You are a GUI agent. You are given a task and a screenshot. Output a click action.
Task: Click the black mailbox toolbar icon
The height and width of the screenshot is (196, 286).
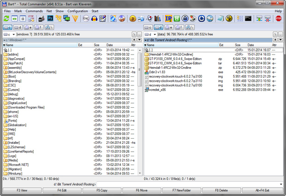tap(42, 18)
